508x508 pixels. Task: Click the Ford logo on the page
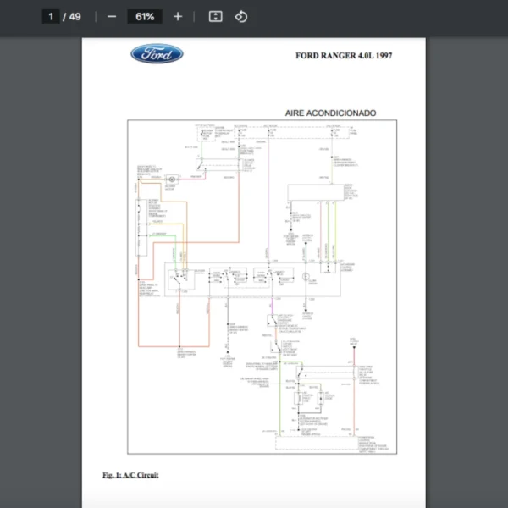pyautogui.click(x=157, y=54)
